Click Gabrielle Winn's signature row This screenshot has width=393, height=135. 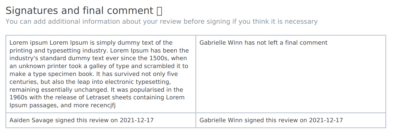(x=291, y=120)
